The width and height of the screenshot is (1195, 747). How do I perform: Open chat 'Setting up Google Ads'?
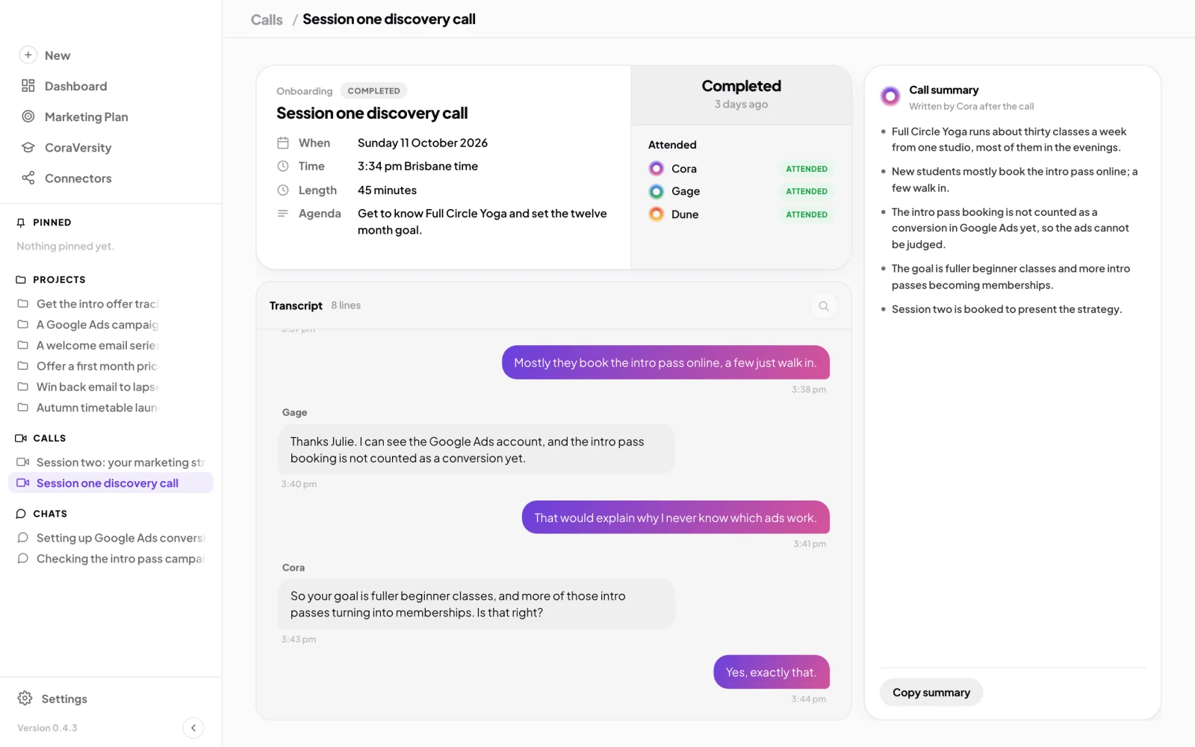coord(111,538)
